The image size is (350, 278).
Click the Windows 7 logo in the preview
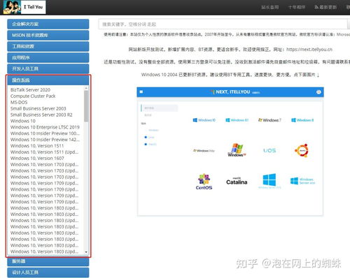269,120
